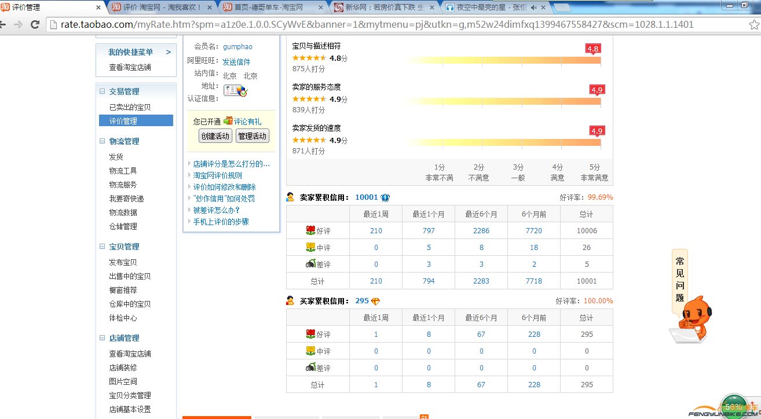Image resolution: width=761 pixels, height=419 pixels.
Task: Bookmark this page using the star icon
Action: pos(753,25)
